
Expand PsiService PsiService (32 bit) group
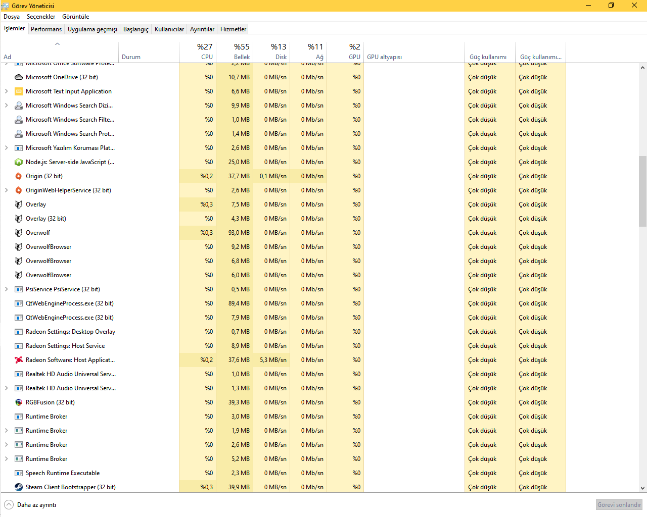point(6,289)
